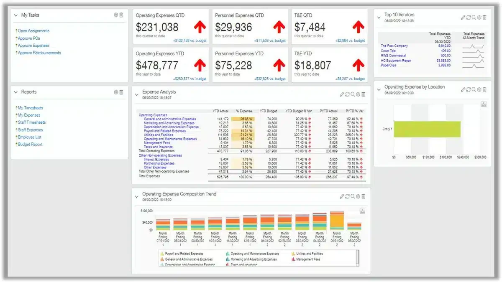Viewport: 502px width, 282px height.
Task: Collapse Operating Expense by Location panel
Action: pos(379,89)
